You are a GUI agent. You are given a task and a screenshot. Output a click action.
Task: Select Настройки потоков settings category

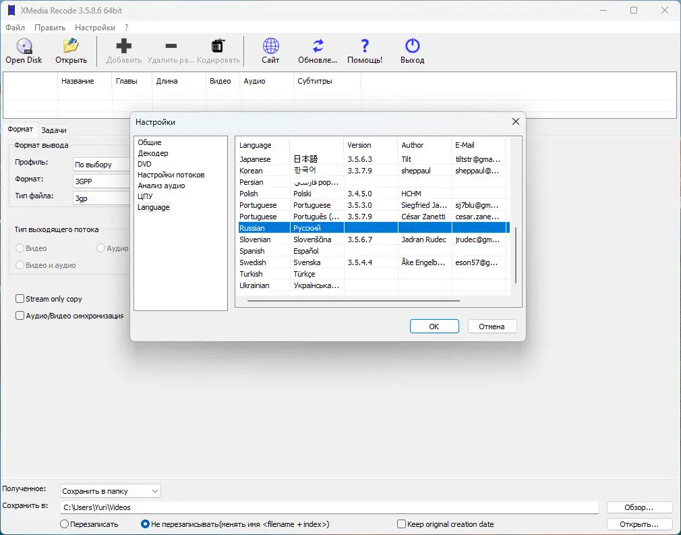pyautogui.click(x=171, y=175)
